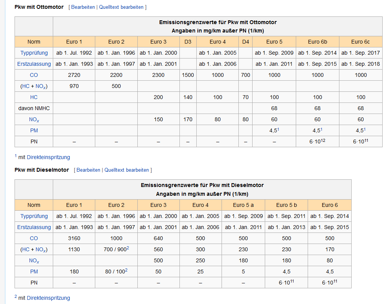Click the 'davon NMHC' row label

tap(34, 108)
